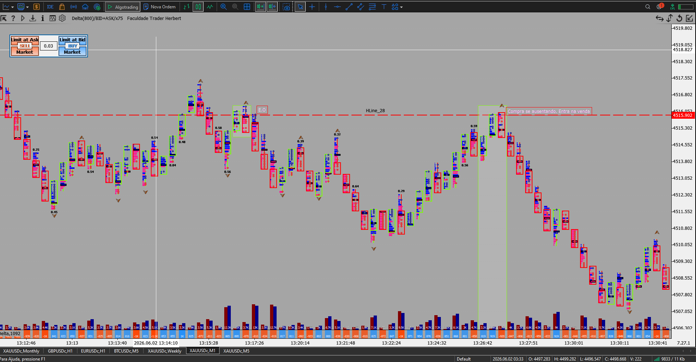This screenshot has height=362, width=696.
Task: Toggle candlestick chart display mode
Action: (198, 7)
